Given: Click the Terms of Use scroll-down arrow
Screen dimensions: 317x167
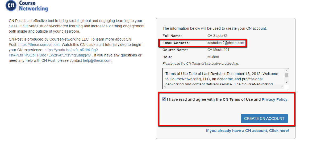Looking at the screenshot, I should tap(286, 82).
